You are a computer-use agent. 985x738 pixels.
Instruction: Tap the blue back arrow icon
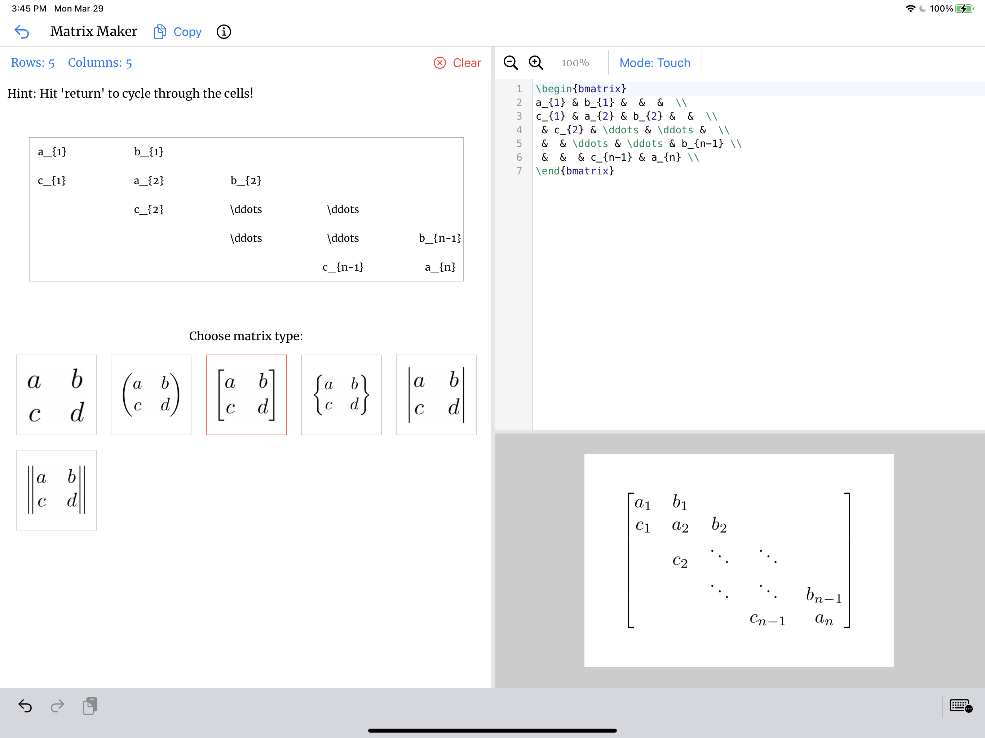[22, 32]
